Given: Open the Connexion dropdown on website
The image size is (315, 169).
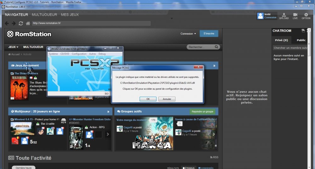Looking at the screenshot, I should [188, 34].
